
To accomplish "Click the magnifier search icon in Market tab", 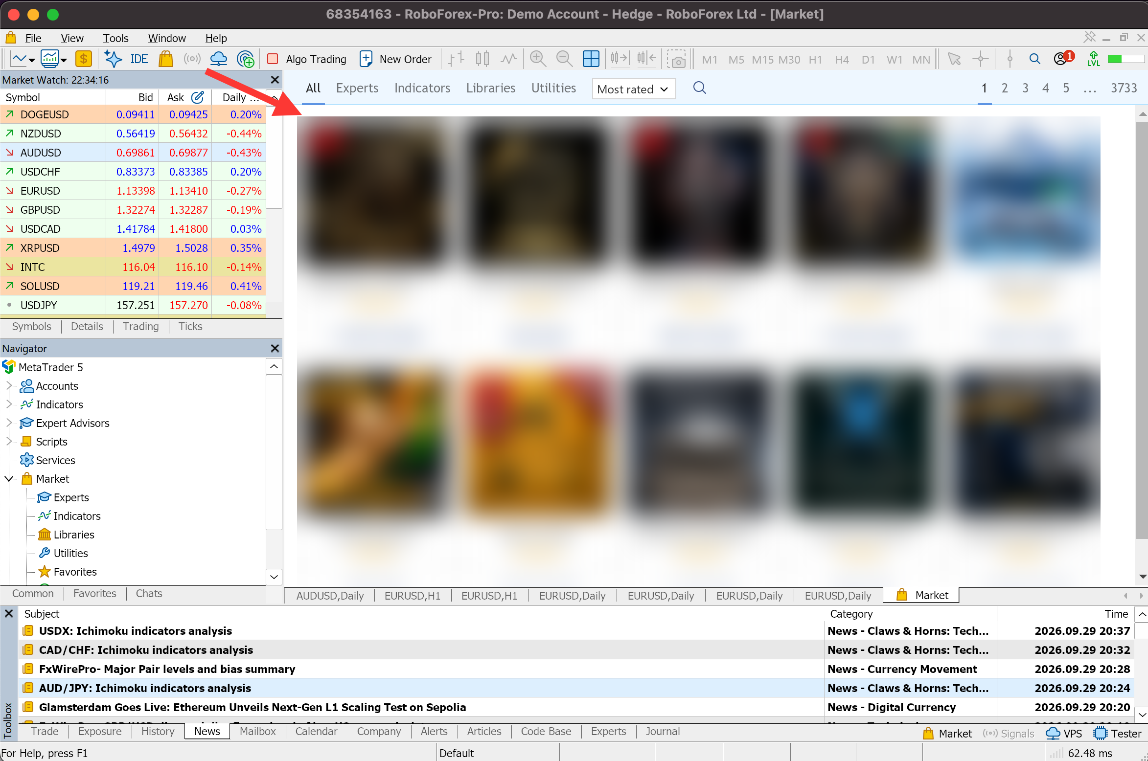I will (x=700, y=88).
